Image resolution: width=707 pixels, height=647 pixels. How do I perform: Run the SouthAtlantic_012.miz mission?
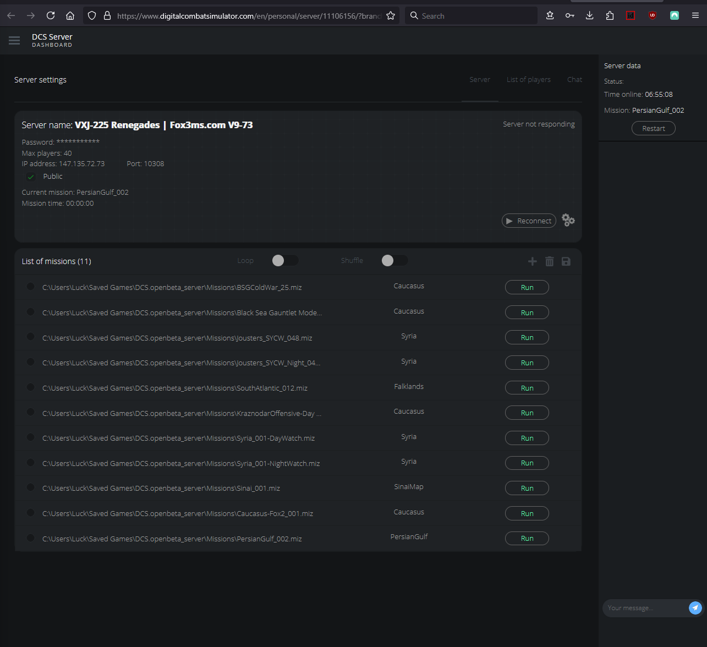tap(527, 388)
